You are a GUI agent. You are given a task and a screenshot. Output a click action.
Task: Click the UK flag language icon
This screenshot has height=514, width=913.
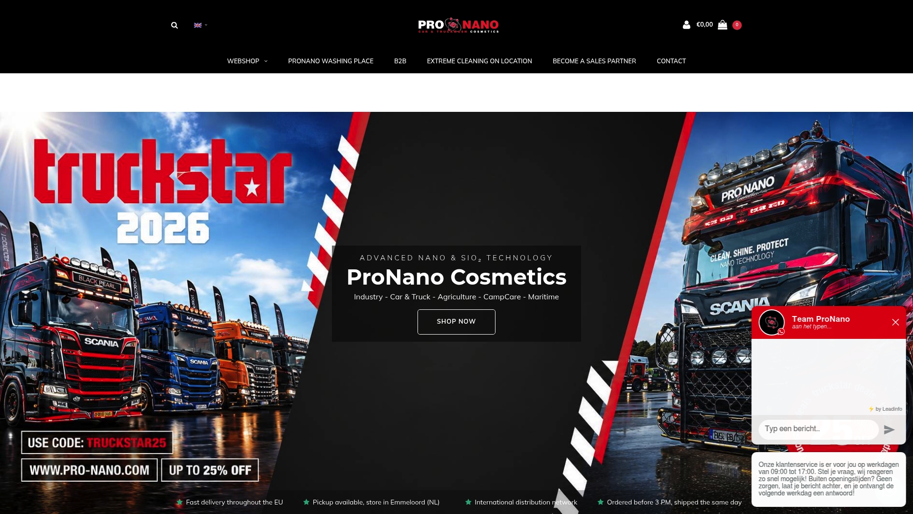point(198,25)
